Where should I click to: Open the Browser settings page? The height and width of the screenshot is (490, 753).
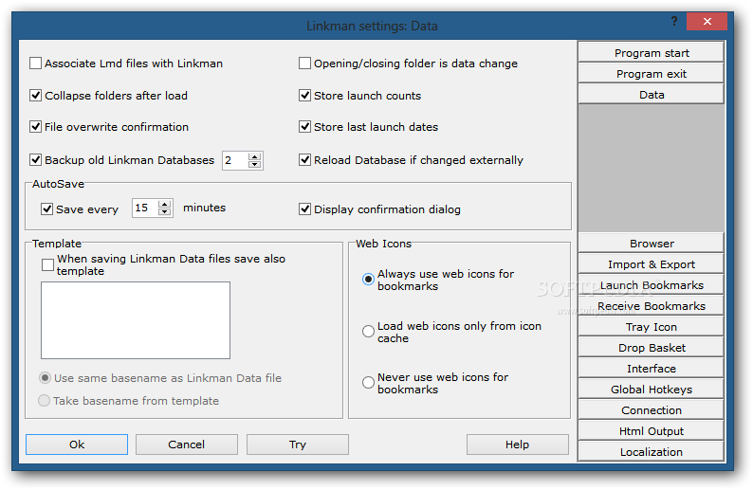tap(652, 244)
